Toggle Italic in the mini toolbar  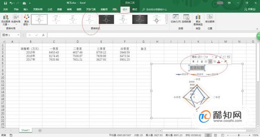pyautogui.click(x=197, y=61)
